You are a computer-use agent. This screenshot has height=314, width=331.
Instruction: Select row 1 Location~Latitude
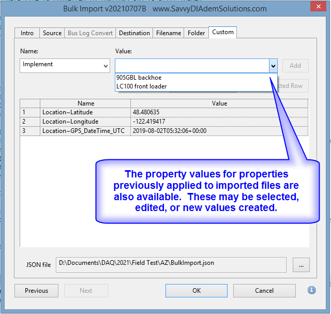pyautogui.click(x=85, y=112)
